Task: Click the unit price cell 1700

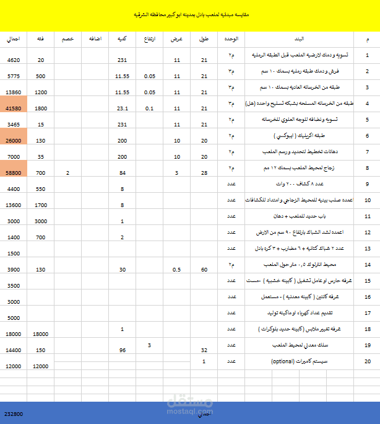Action: (40, 201)
